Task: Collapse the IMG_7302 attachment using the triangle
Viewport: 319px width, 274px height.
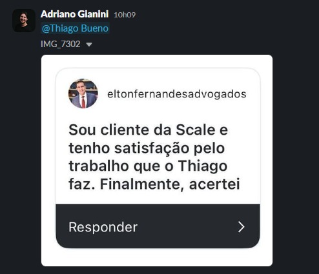Action: (89, 44)
